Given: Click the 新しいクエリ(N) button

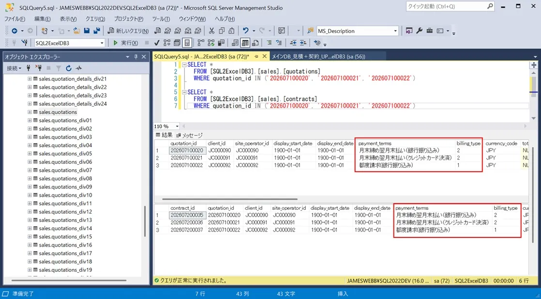Looking at the screenshot, I should [128, 31].
